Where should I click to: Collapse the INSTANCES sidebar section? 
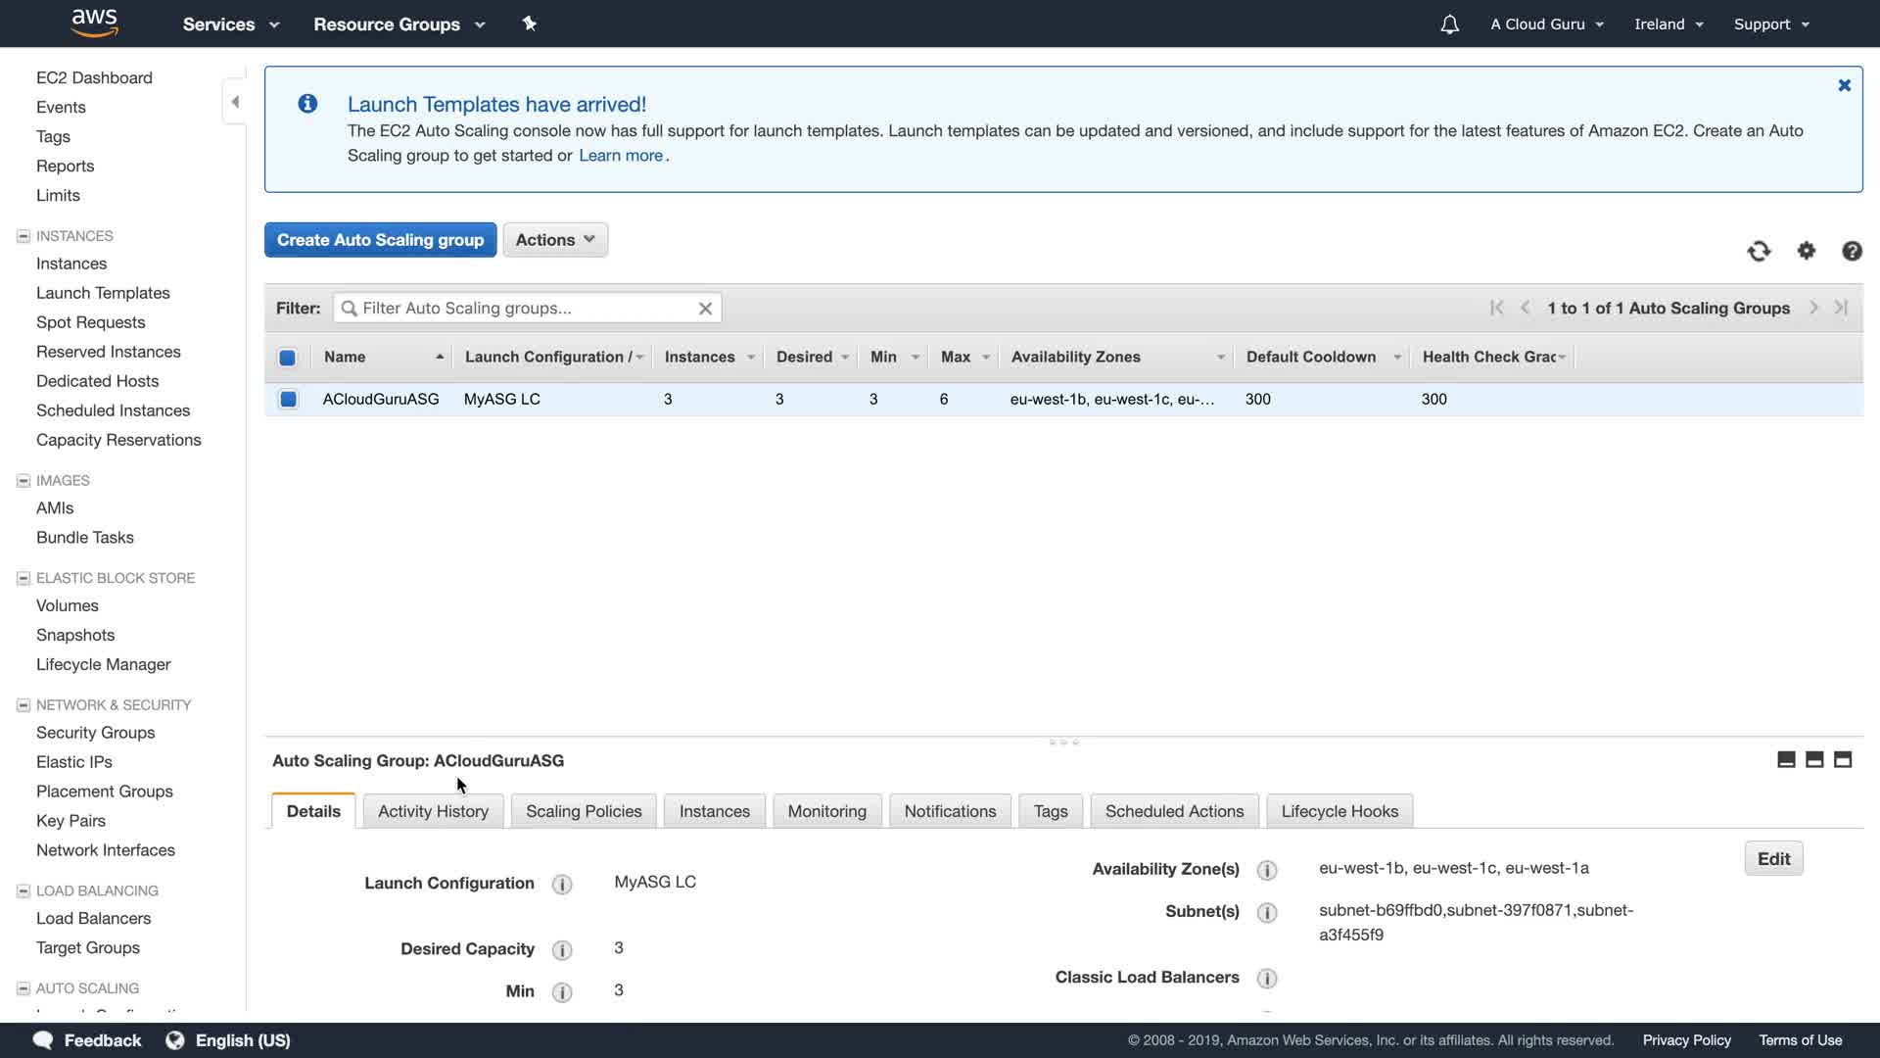click(x=23, y=236)
